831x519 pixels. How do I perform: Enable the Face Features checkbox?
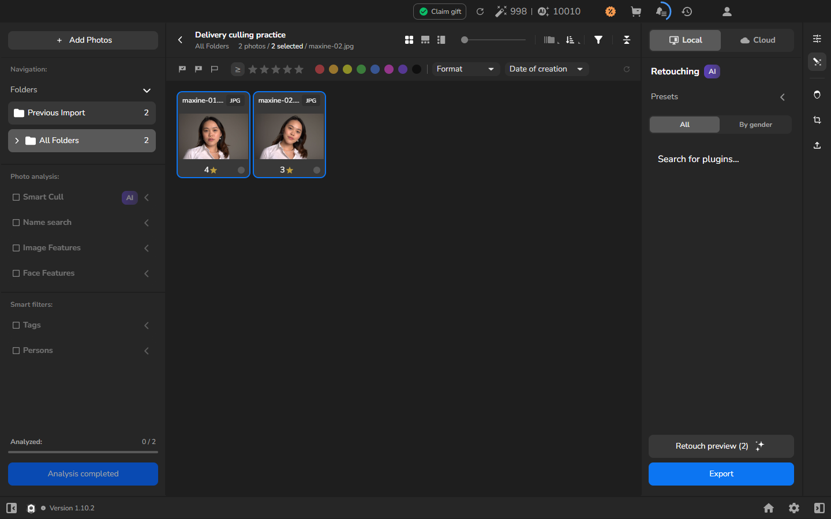click(16, 273)
